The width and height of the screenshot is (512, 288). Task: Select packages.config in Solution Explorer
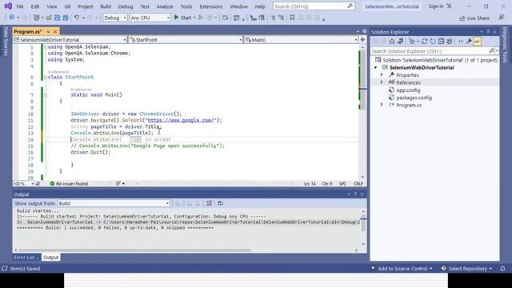(414, 98)
